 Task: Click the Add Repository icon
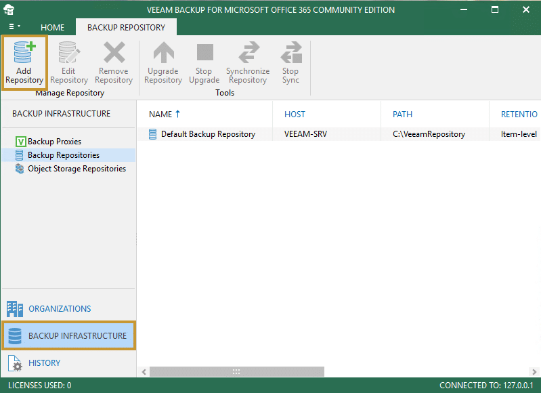pyautogui.click(x=24, y=53)
